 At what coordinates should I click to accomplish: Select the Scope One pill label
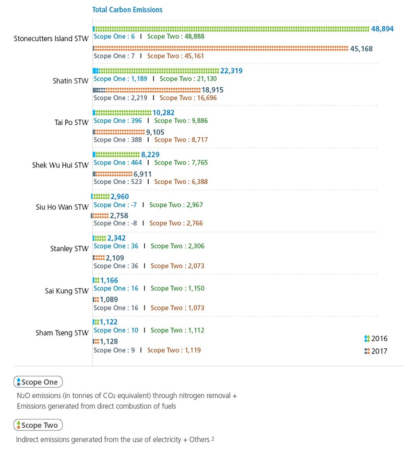click(x=38, y=382)
